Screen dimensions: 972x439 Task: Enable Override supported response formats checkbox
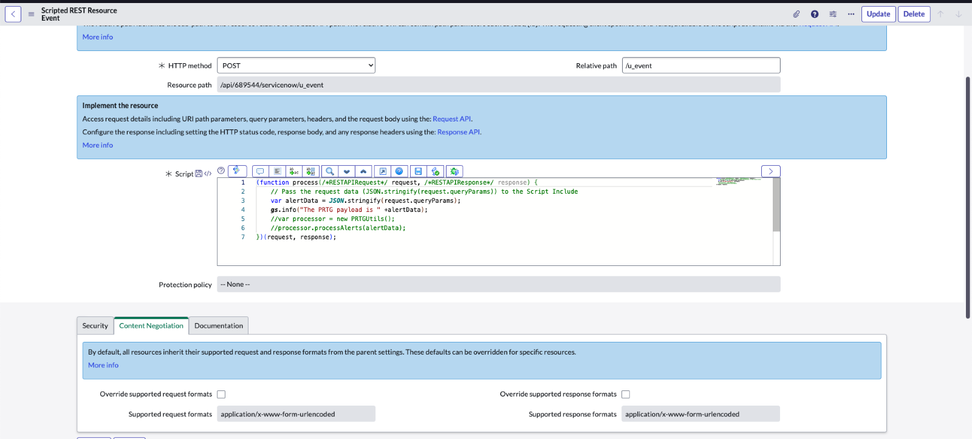626,395
